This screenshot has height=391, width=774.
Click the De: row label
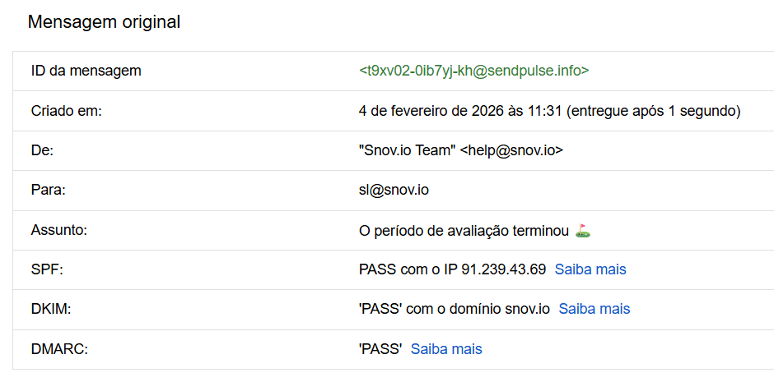(42, 150)
